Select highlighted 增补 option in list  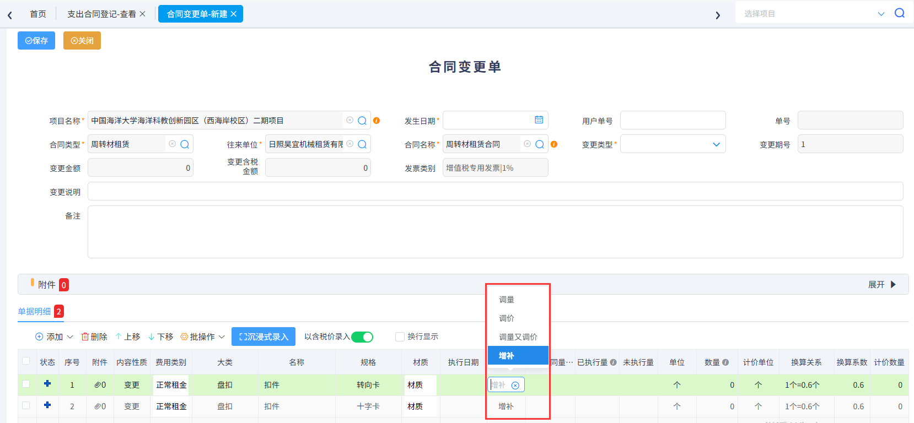[518, 355]
